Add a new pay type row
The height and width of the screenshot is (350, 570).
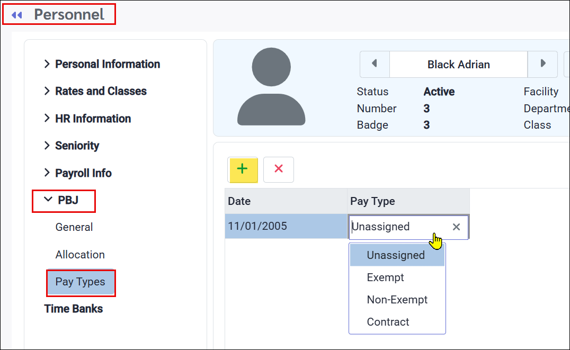[243, 169]
